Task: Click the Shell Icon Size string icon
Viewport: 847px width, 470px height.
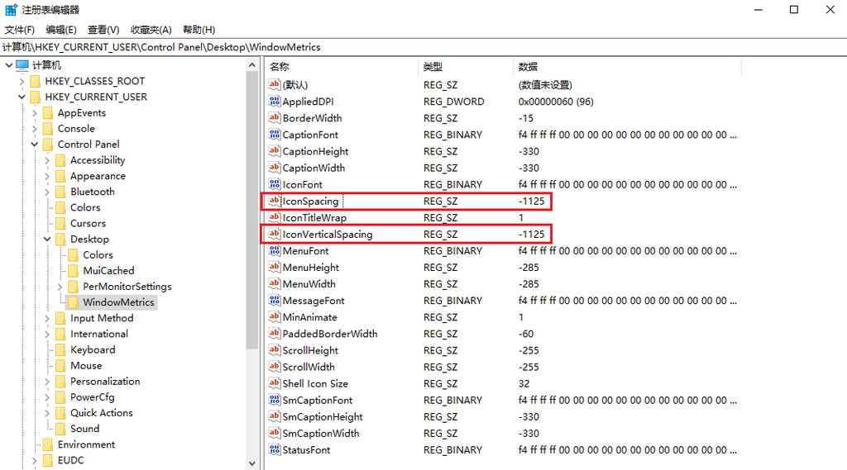Action: (275, 383)
